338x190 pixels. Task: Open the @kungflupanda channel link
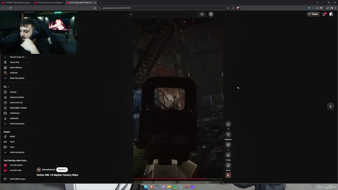pyautogui.click(x=49, y=170)
